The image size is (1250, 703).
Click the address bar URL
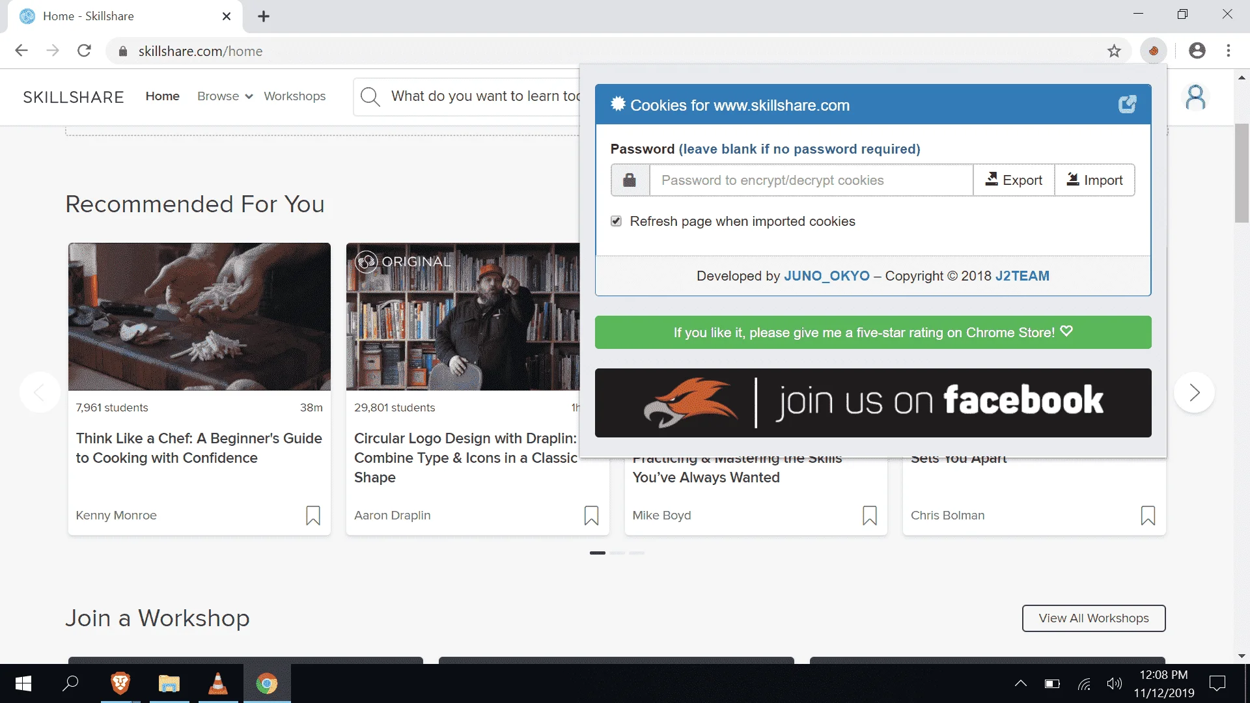pos(201,51)
